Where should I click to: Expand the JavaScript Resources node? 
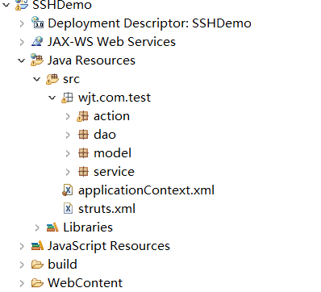(22, 246)
